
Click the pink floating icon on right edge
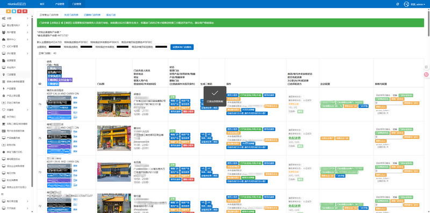tap(426, 74)
